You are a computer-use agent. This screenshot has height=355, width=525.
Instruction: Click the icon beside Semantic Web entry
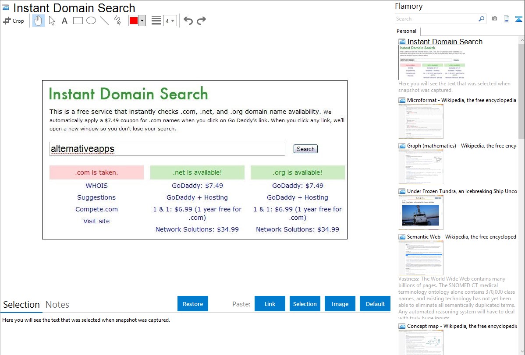coord(402,236)
